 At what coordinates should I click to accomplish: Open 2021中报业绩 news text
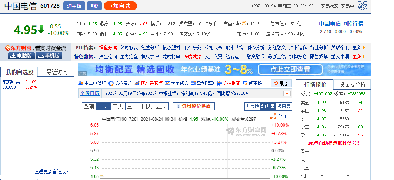point(176,93)
